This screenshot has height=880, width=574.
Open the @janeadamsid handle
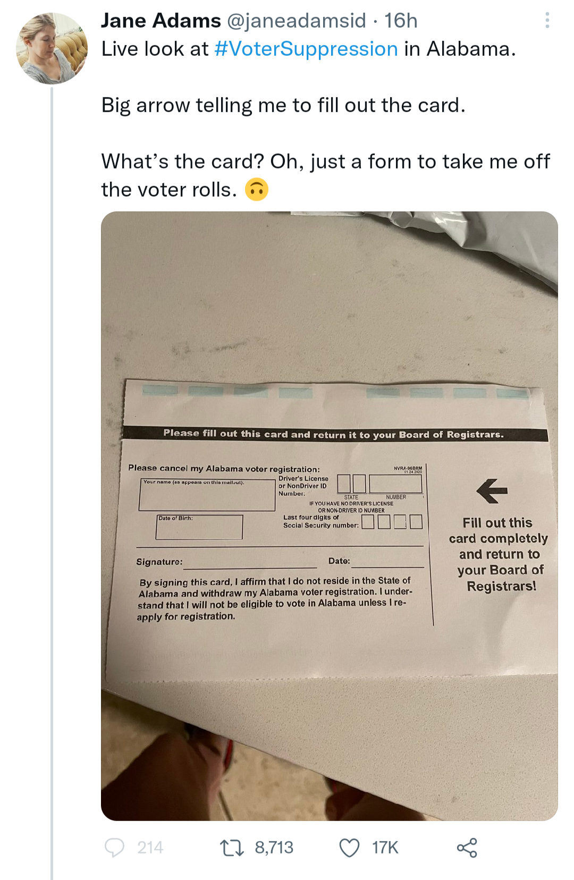(297, 21)
